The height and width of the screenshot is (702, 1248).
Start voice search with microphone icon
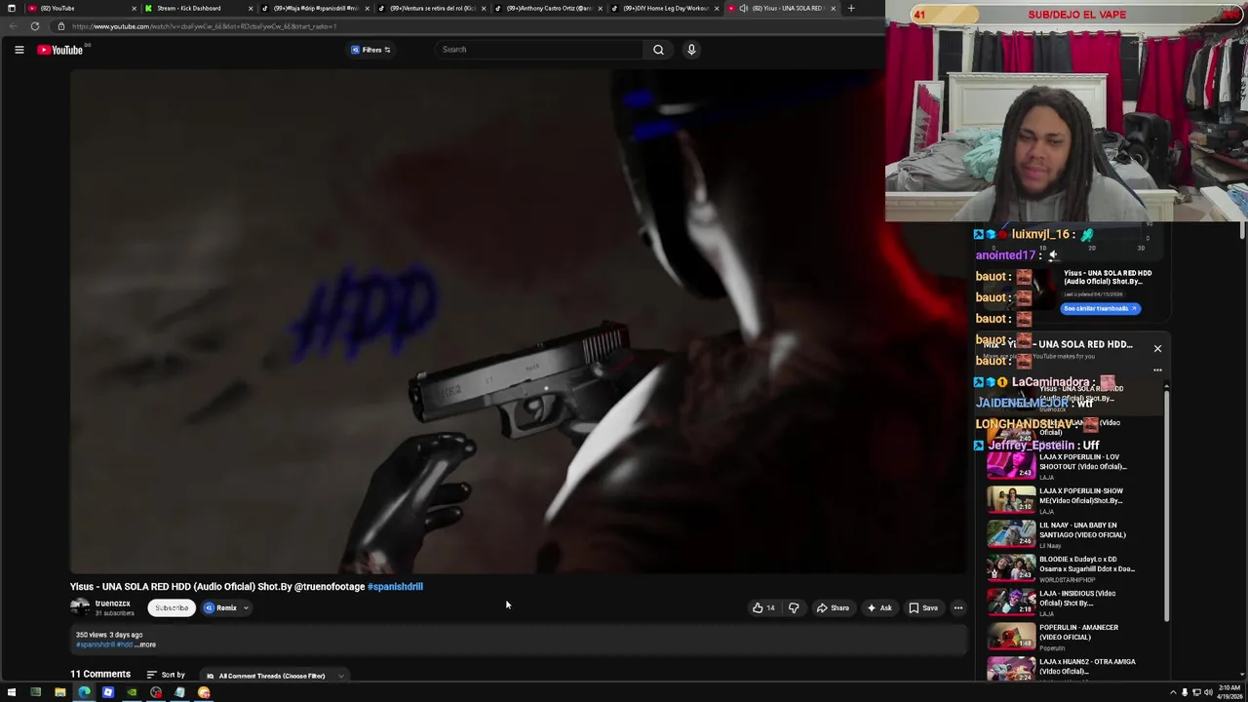[x=691, y=50]
